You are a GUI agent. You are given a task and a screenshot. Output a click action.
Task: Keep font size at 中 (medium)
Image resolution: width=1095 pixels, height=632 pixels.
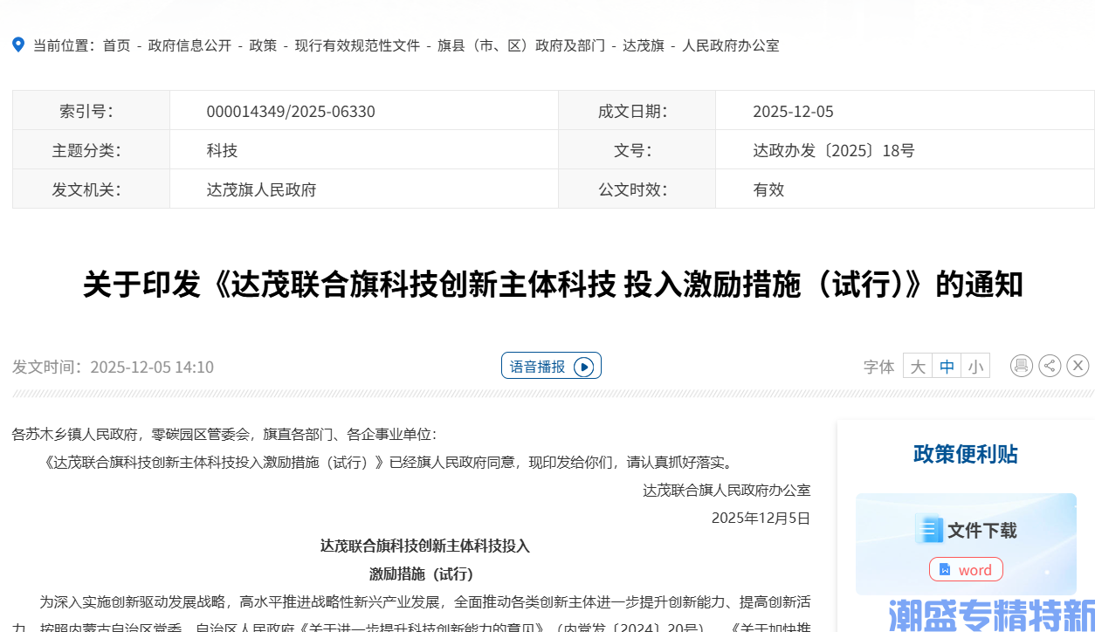(x=947, y=365)
